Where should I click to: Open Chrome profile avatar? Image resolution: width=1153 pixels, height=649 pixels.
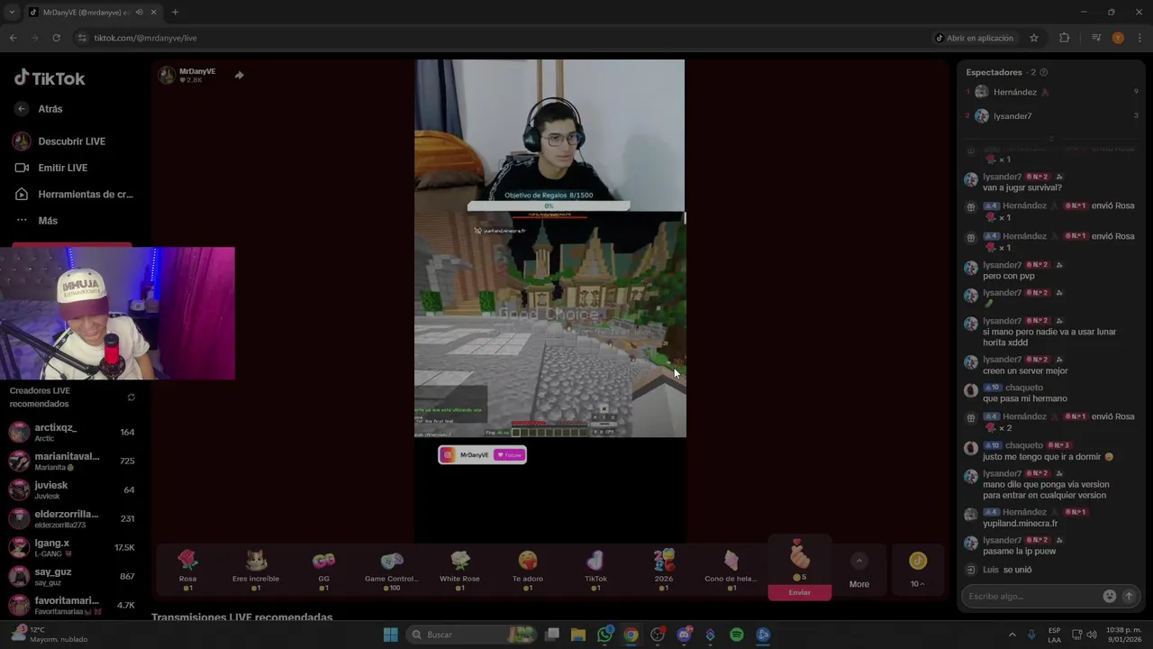tap(1118, 38)
